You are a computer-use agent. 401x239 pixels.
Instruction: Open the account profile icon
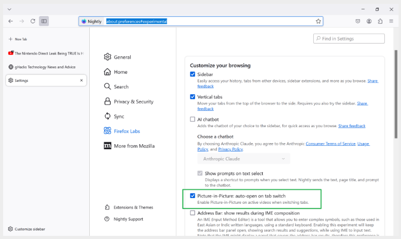pyautogui.click(x=369, y=21)
